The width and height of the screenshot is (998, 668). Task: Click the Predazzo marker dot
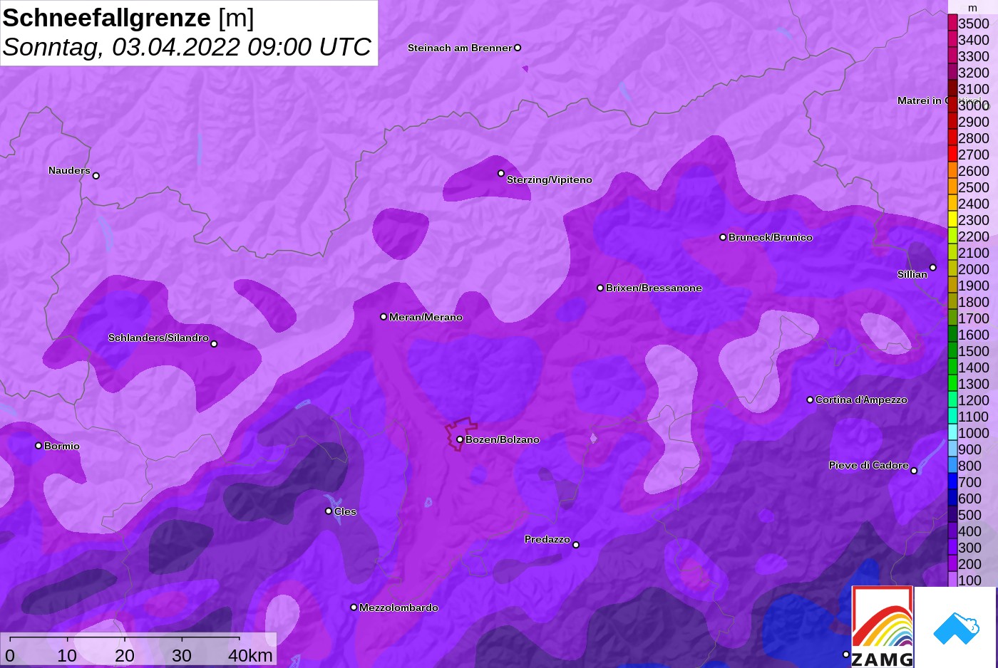click(x=576, y=545)
